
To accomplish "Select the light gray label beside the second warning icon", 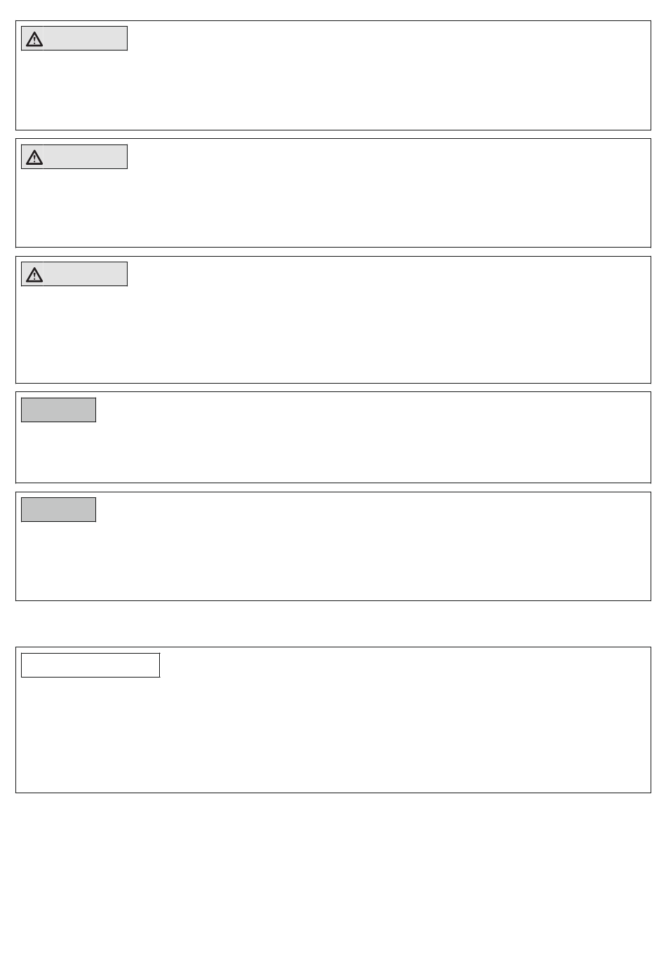I will click(x=85, y=157).
